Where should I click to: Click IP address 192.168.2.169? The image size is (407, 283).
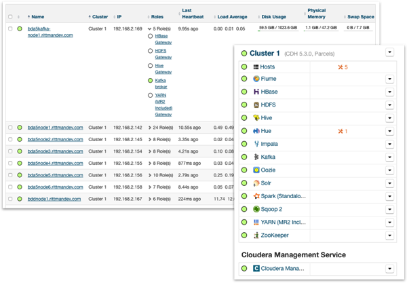(128, 29)
